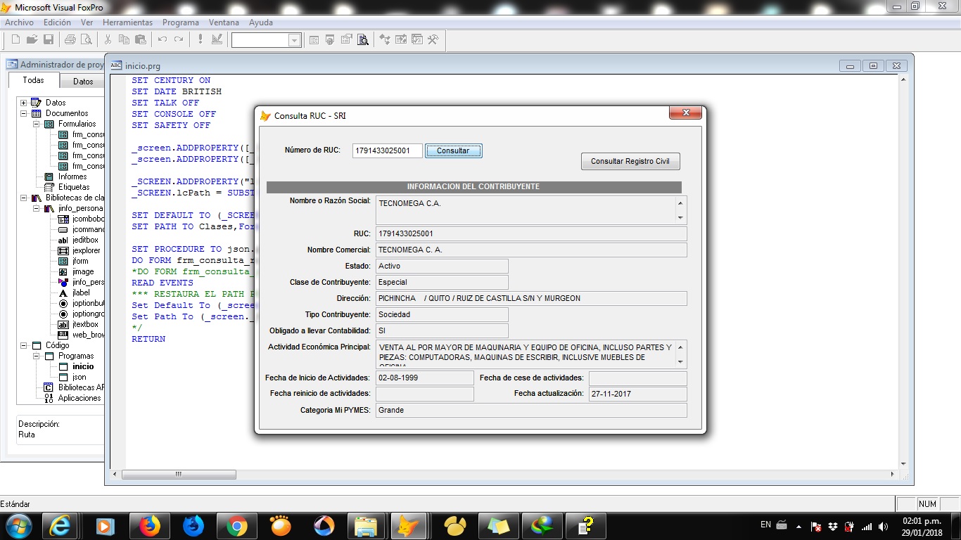Viewport: 961px width, 540px height.
Task: Select the jlabel class item
Action: [x=81, y=292]
